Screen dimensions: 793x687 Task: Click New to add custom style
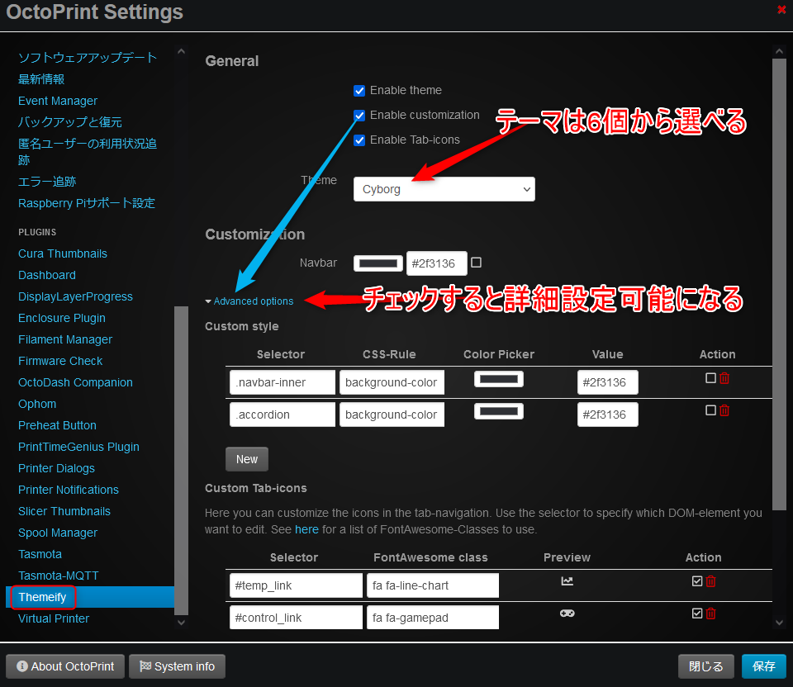pyautogui.click(x=247, y=459)
